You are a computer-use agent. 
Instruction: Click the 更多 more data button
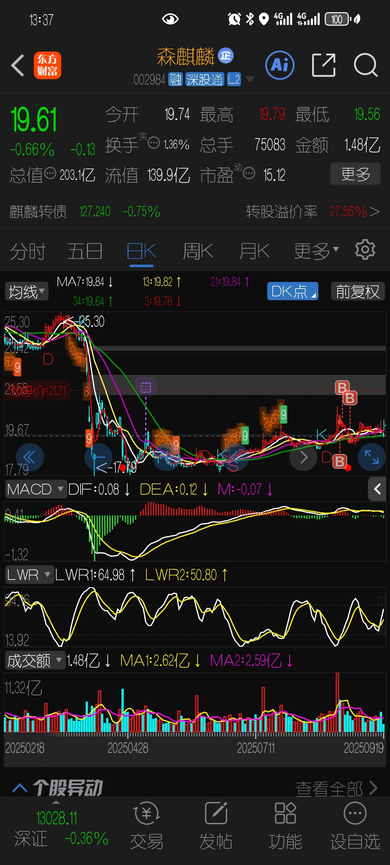[355, 174]
